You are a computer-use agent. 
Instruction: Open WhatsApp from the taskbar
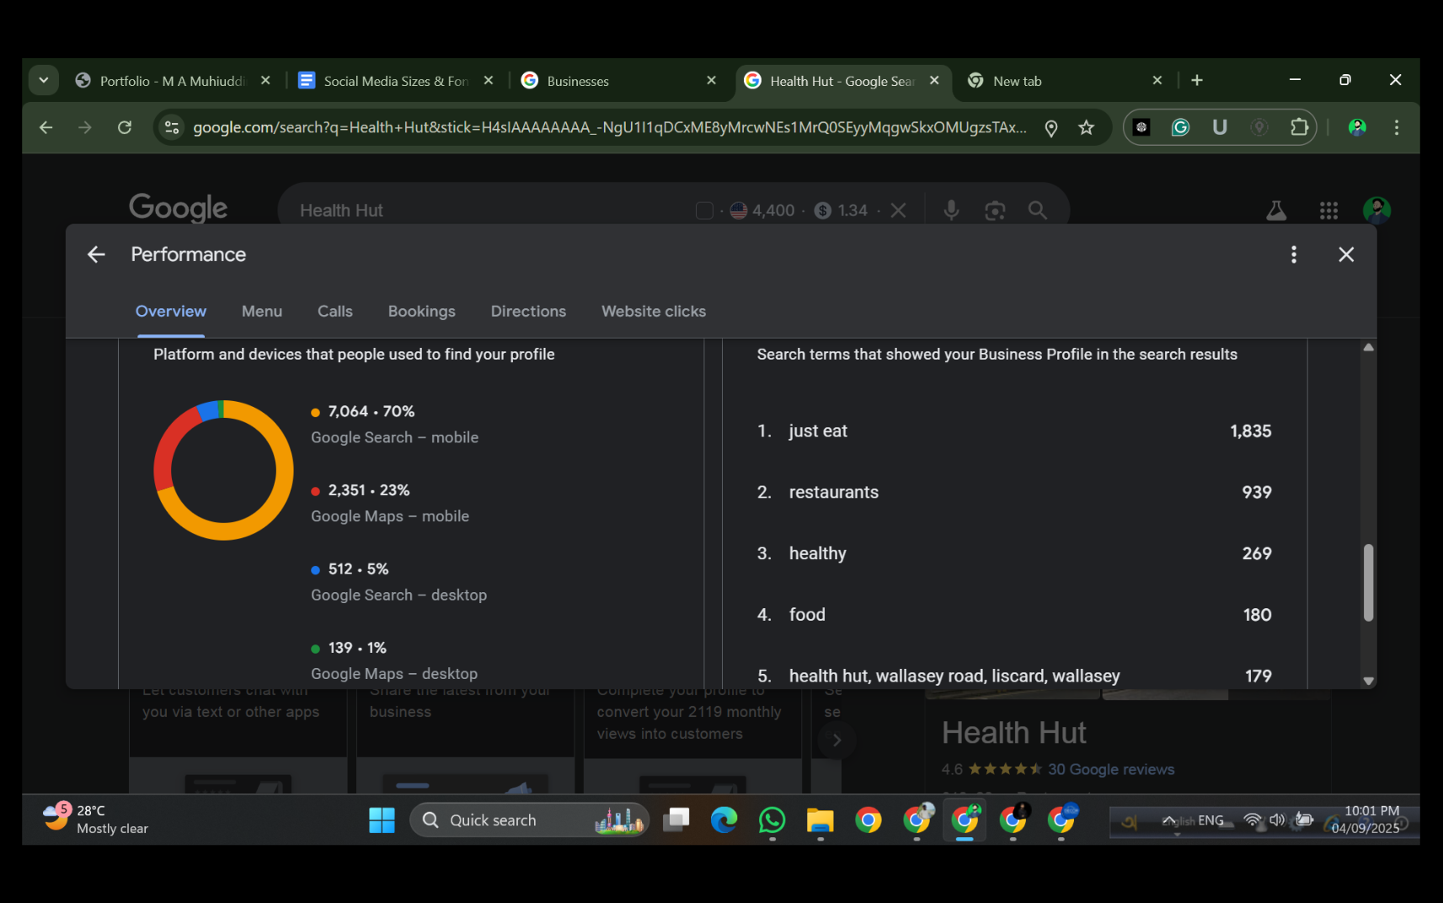(x=772, y=820)
